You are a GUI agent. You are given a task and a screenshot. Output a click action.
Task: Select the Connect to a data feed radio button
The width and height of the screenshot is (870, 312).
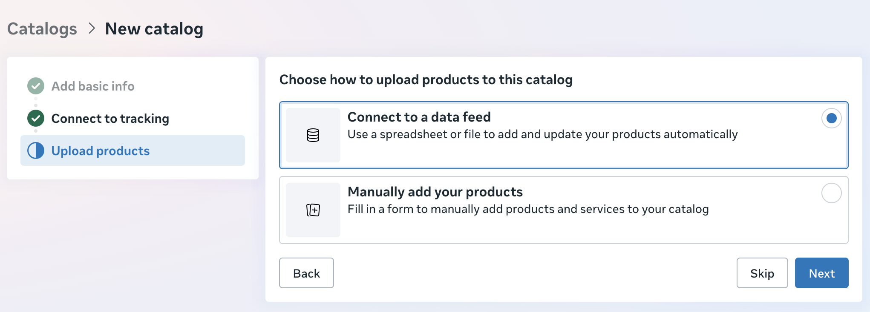[x=831, y=118]
